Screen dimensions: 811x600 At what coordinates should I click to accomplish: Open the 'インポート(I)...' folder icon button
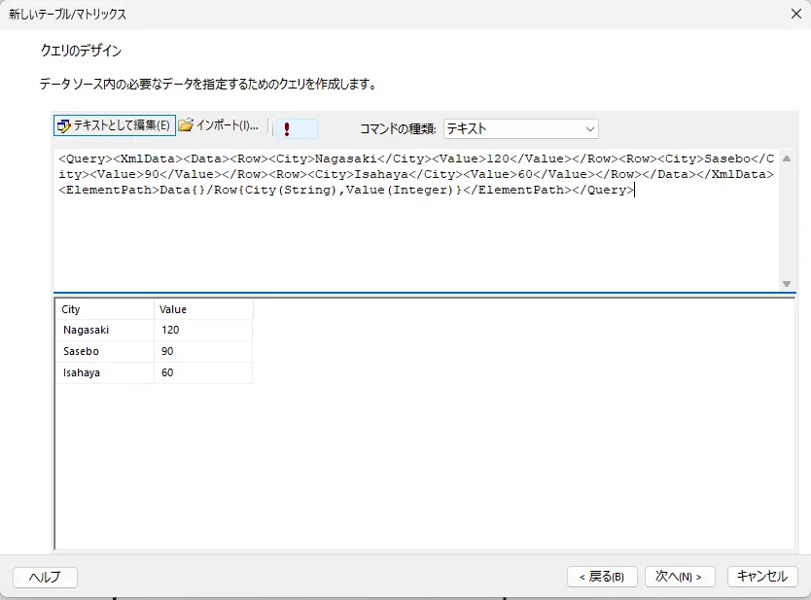tap(219, 125)
